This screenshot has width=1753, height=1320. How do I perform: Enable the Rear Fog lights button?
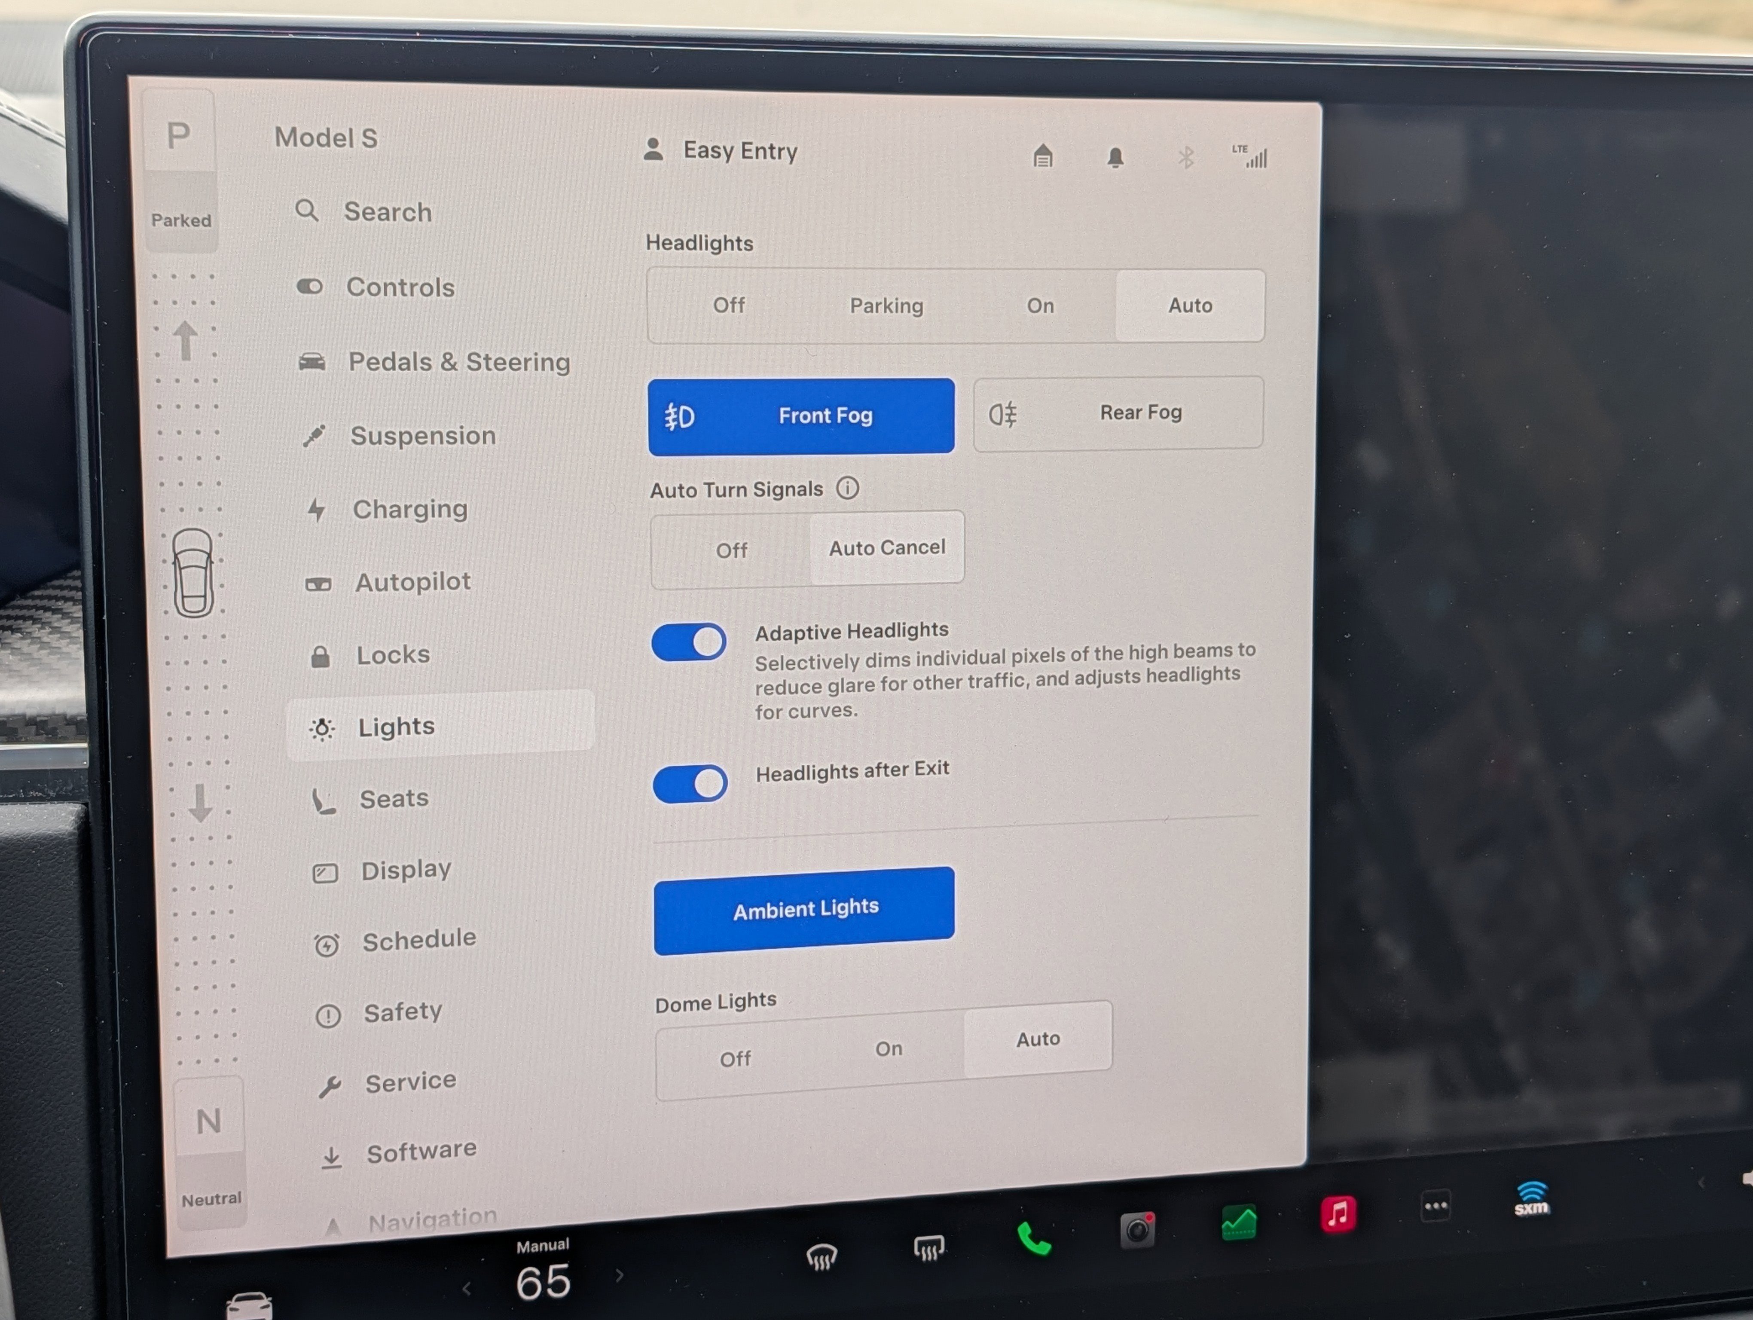point(1118,414)
